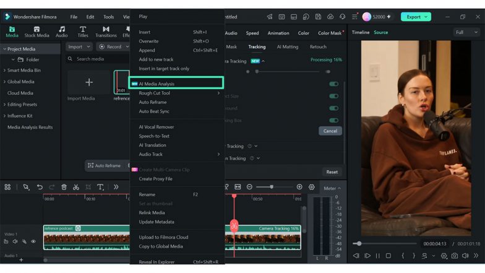Expand Global Media section
Screen dimensions: 485x273
tap(4, 82)
